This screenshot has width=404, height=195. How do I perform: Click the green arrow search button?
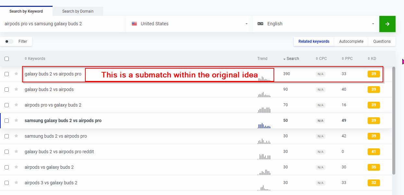(387, 24)
